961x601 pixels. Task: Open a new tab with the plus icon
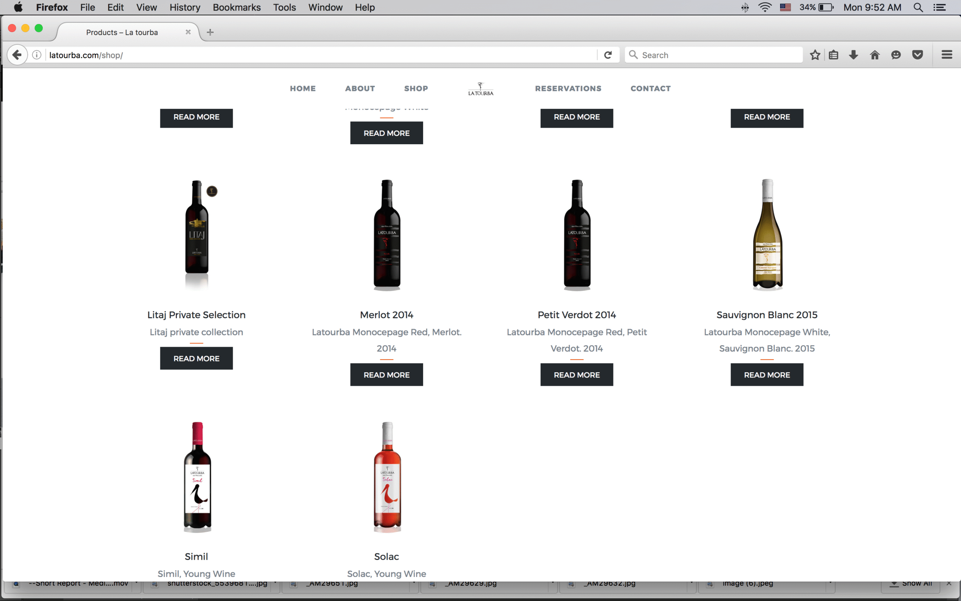click(x=210, y=32)
